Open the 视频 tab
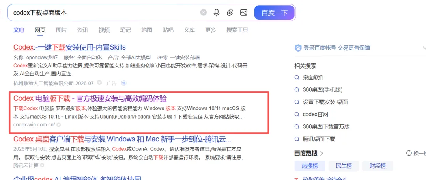Image resolution: width=426 pixels, height=180 pixels. pos(104,30)
